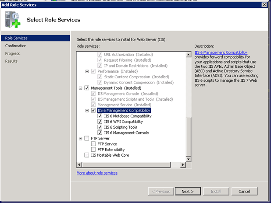271x203 pixels.
Task: Select the IIS 6 Scripting Tools row label
Action: tap(121, 127)
